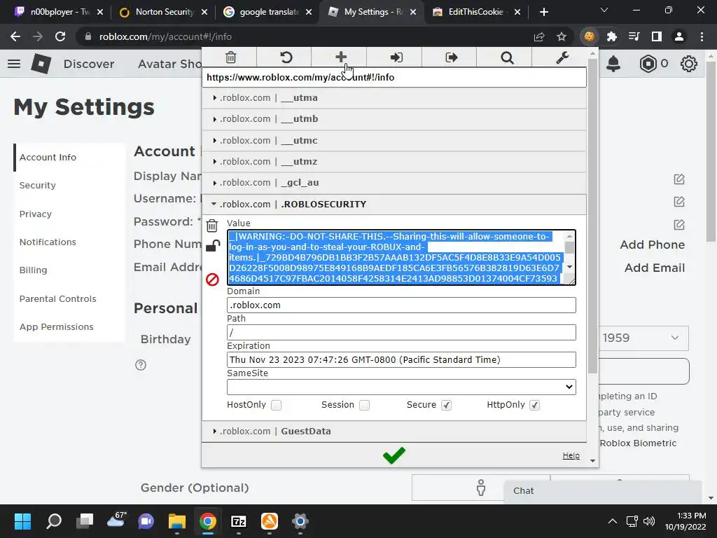Expand the __utma cookie row
Screen dimensions: 717x538
coord(394,98)
